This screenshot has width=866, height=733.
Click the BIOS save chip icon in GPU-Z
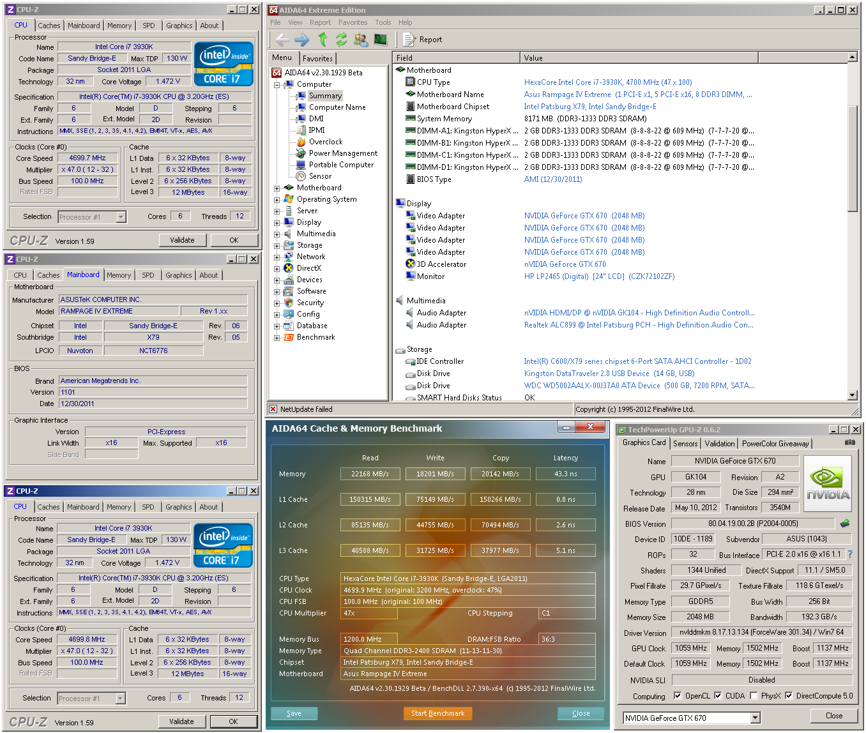coord(845,524)
